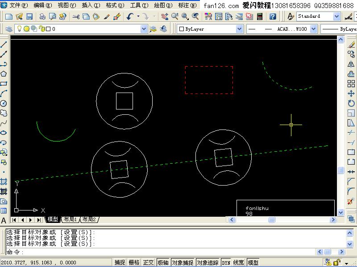Click the Undo arrow icon
Screen dimensions: 357x267
pyautogui.click(x=130, y=16)
